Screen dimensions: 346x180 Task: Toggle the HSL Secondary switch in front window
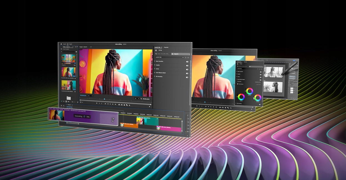point(187,77)
